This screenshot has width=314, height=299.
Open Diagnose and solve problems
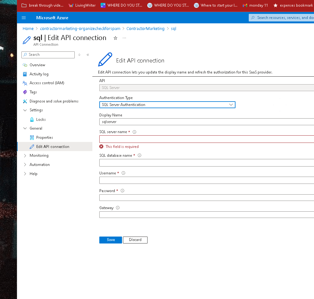point(55,101)
